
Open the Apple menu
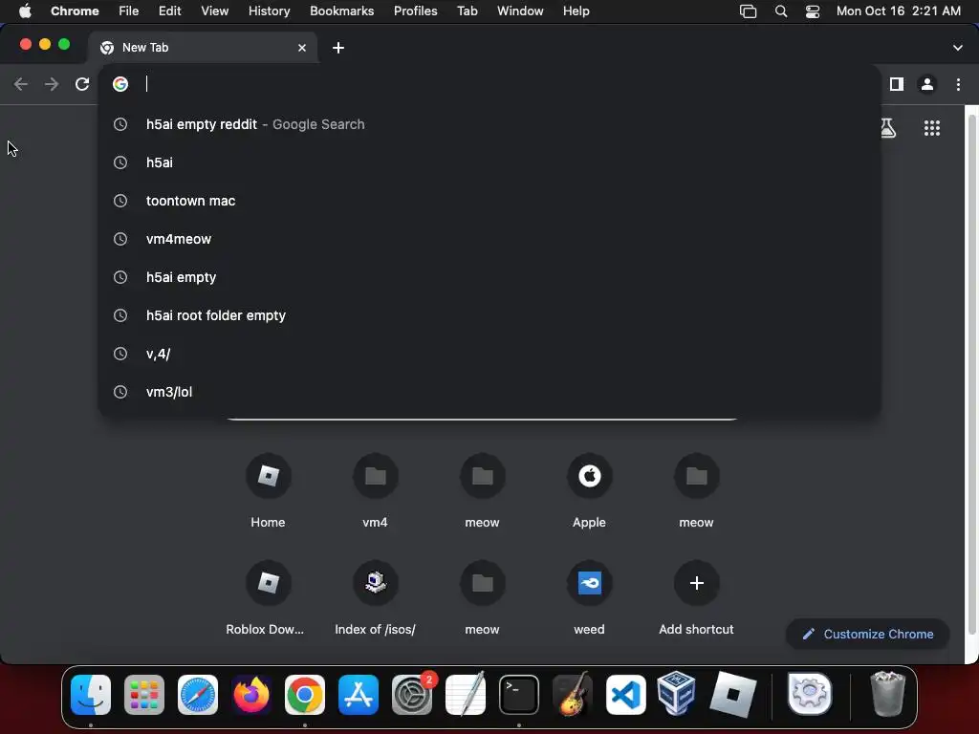tap(25, 11)
